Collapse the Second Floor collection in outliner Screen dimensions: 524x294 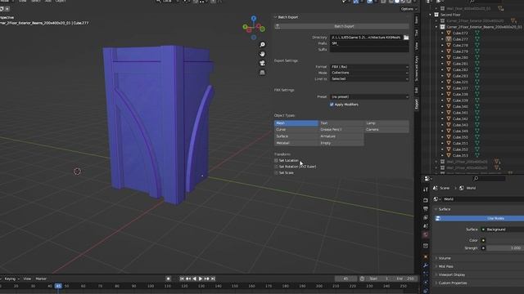point(431,15)
